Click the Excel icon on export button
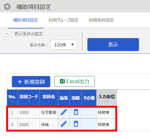This screenshot has width=150, height=138. pos(62,81)
